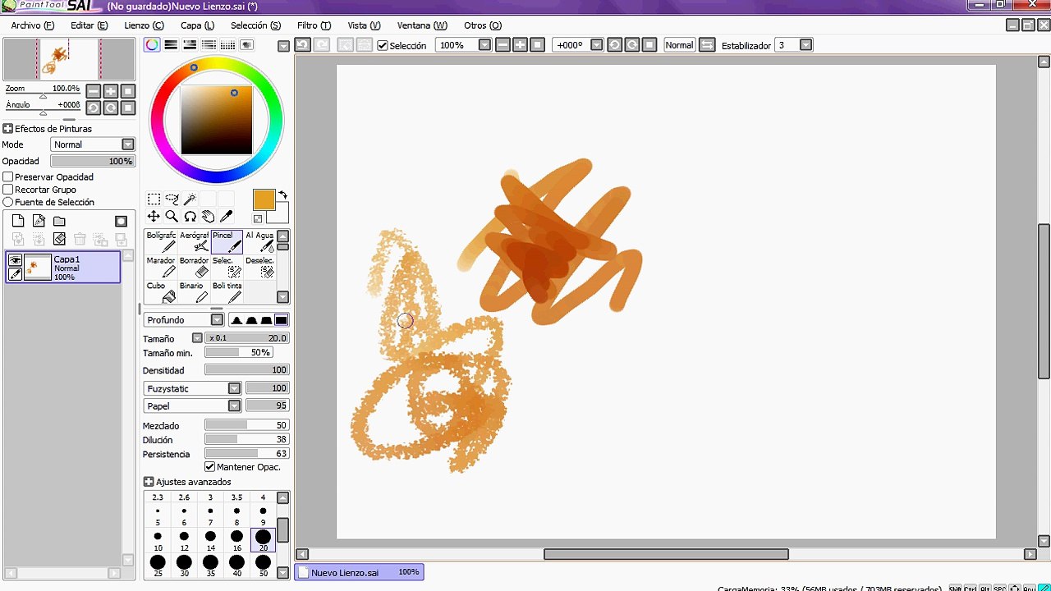This screenshot has height=591, width=1051.
Task: Select the Binario pen tool
Action: point(194,292)
